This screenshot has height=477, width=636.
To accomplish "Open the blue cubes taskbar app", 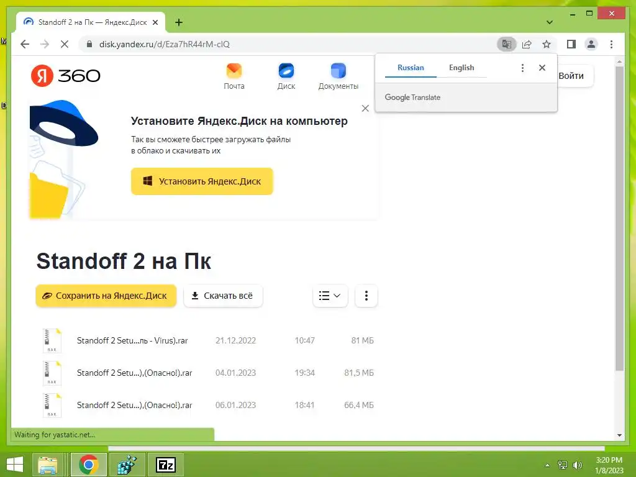I will (x=127, y=465).
